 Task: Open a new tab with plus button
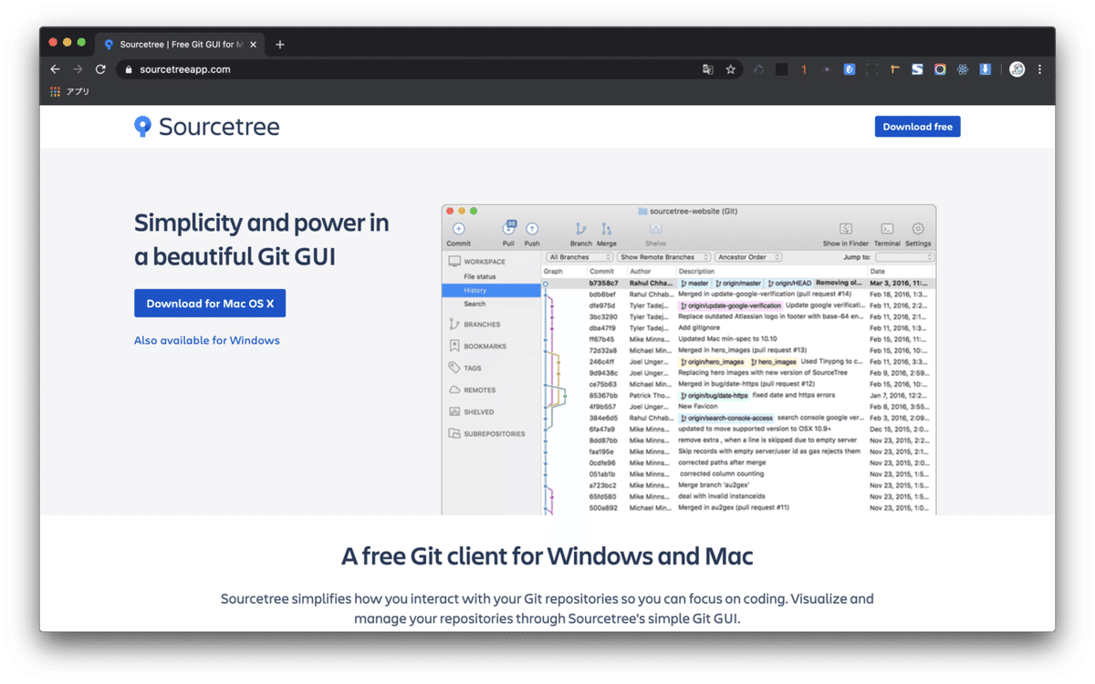[280, 44]
